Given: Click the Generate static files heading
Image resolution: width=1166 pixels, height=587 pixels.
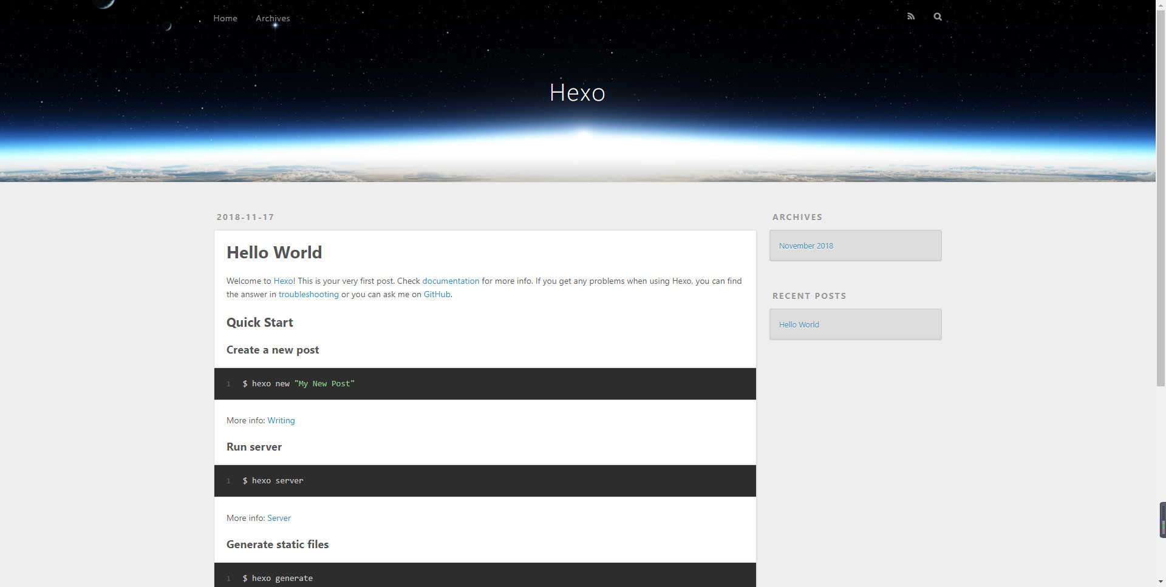Looking at the screenshot, I should pyautogui.click(x=278, y=545).
